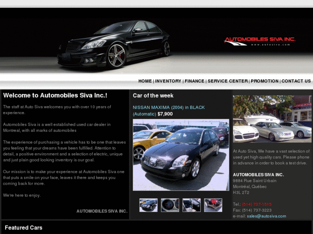
Task: Click the postal code 'H3L 2T2'
Action: pyautogui.click(x=241, y=193)
